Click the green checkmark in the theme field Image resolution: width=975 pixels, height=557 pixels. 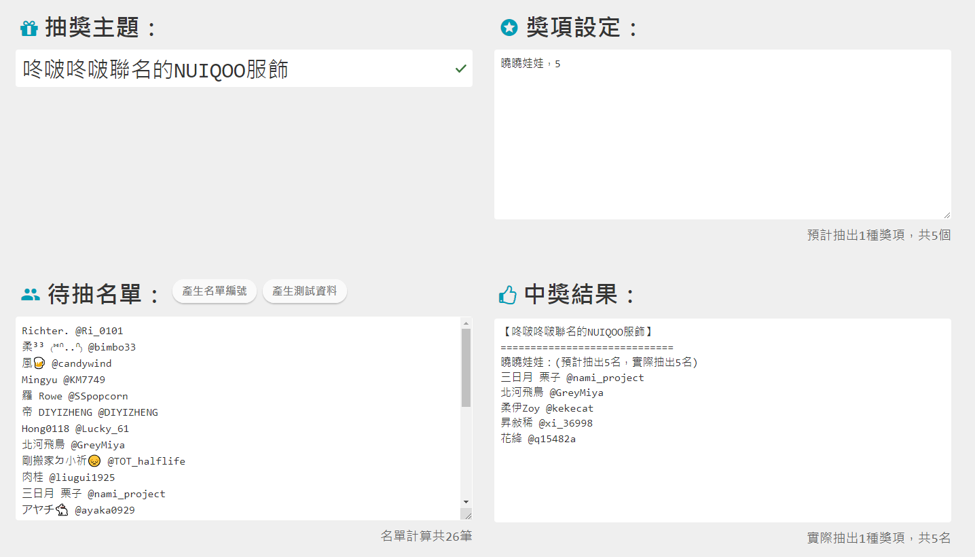(461, 69)
